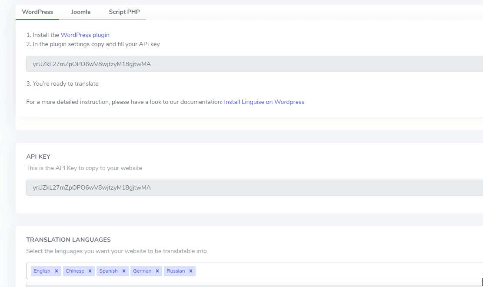
Task: Remove Chinese language tag
Action: click(x=90, y=271)
